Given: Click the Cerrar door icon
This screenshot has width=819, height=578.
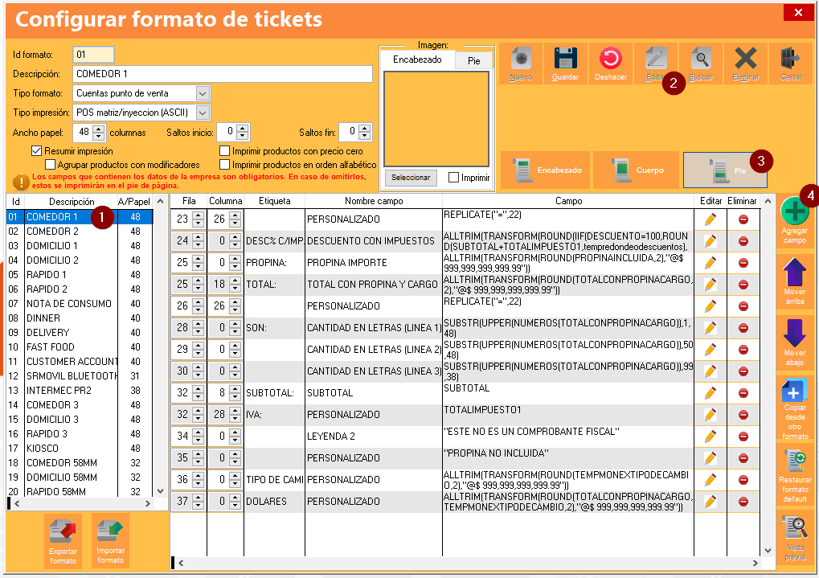Looking at the screenshot, I should point(791,64).
